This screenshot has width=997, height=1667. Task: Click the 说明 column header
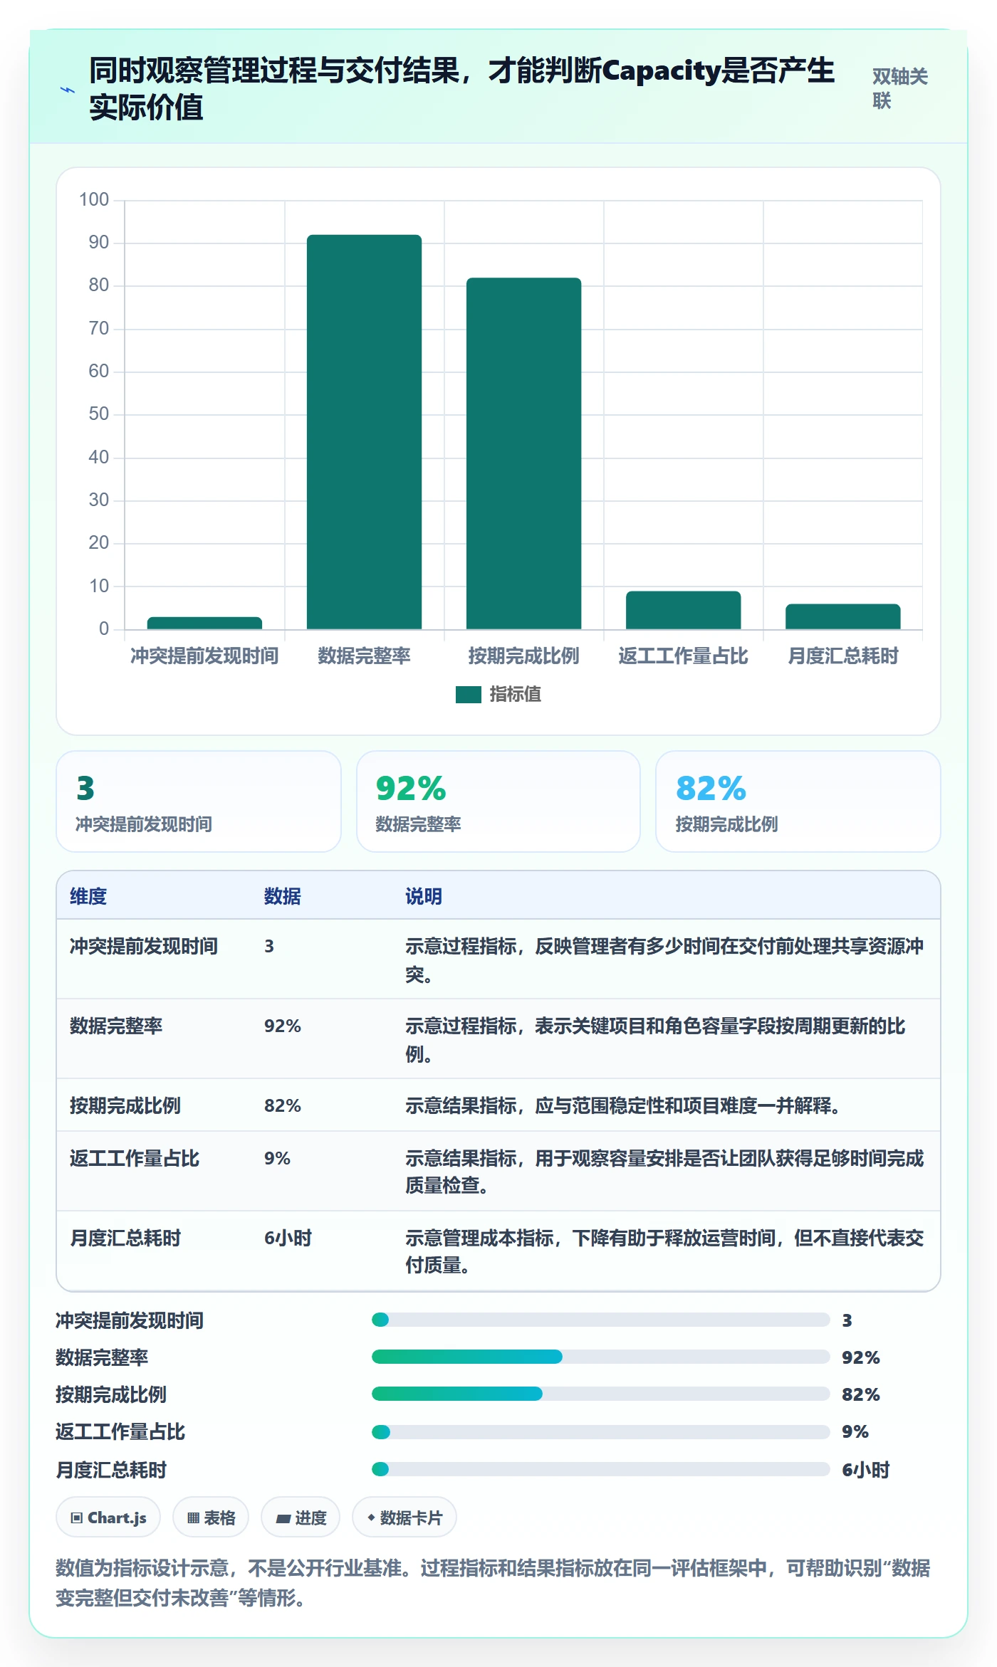click(x=424, y=896)
